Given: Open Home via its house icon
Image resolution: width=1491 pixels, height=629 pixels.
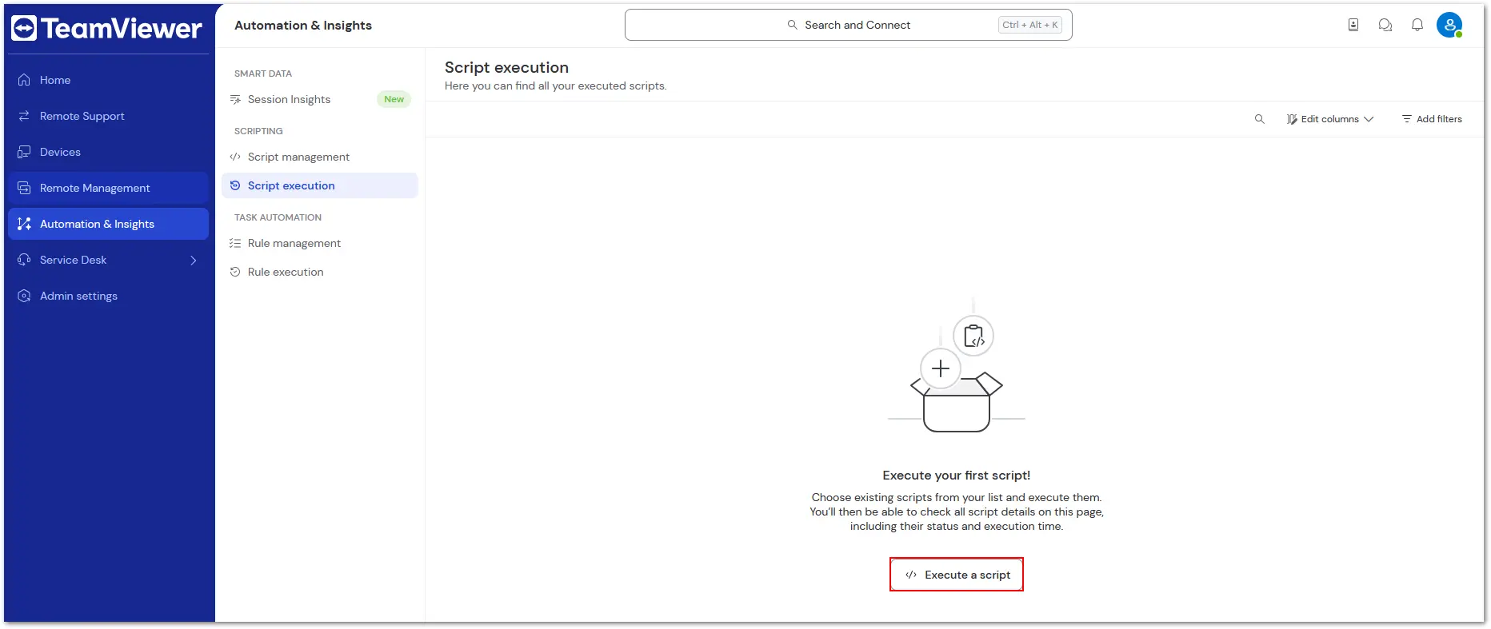Looking at the screenshot, I should pyautogui.click(x=24, y=80).
